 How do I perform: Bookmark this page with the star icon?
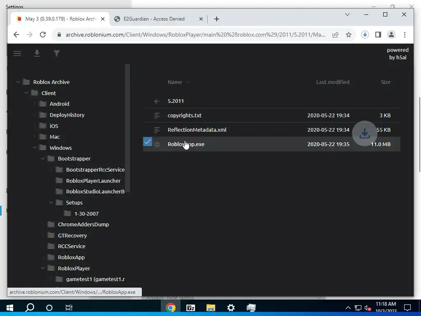pyautogui.click(x=349, y=35)
